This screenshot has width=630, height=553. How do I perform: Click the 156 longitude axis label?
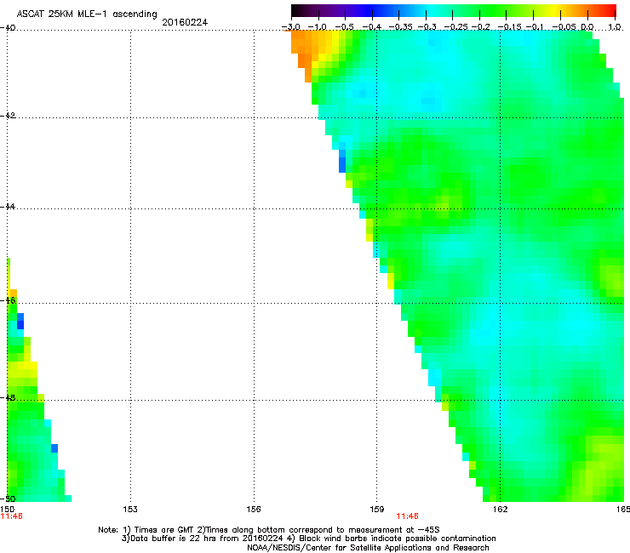(x=254, y=510)
